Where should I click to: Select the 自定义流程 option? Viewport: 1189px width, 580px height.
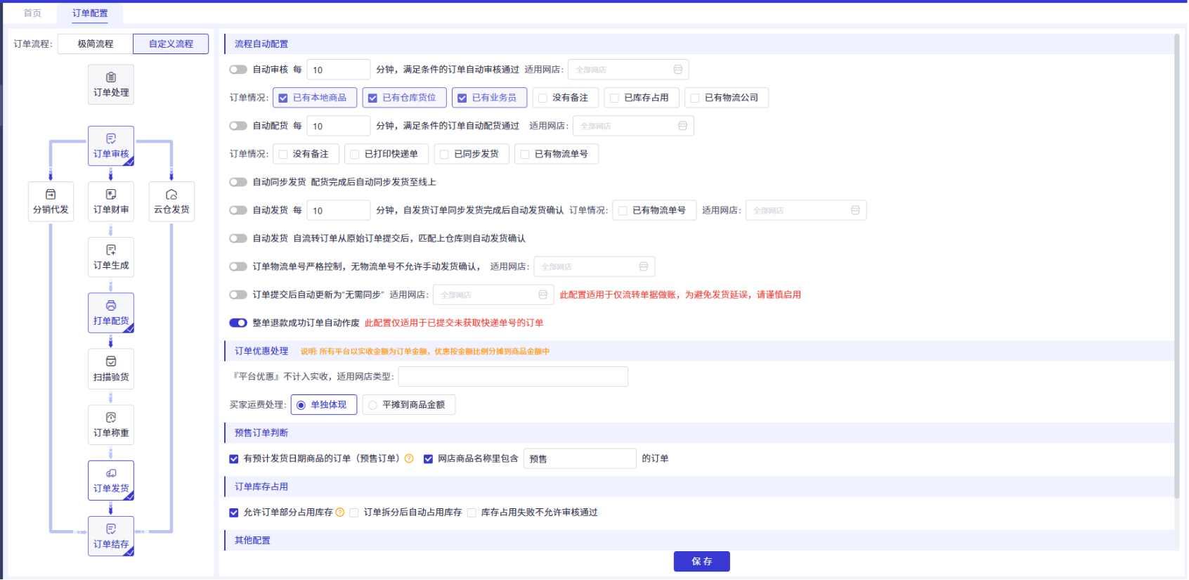point(171,44)
